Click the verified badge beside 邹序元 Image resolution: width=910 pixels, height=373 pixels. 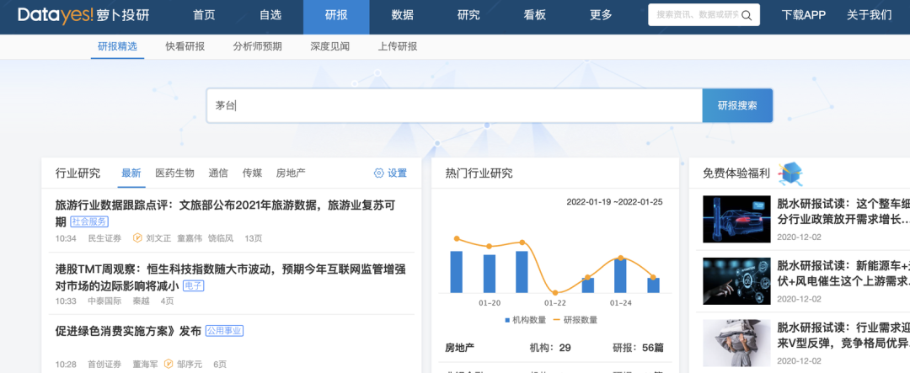pos(169,365)
